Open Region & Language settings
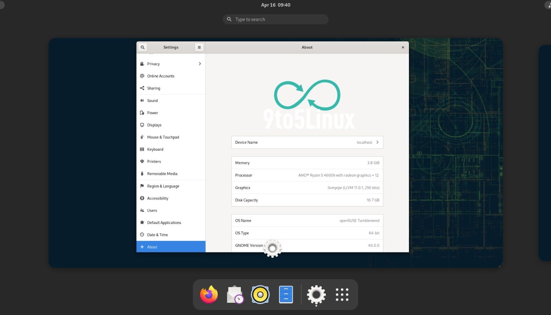Viewport: 551px width, 315px height. pyautogui.click(x=171, y=186)
